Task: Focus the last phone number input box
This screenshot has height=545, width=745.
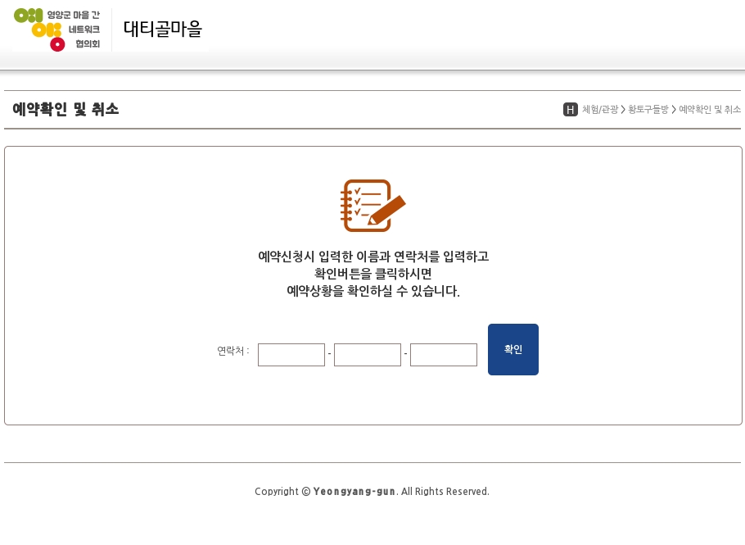Action: point(444,355)
